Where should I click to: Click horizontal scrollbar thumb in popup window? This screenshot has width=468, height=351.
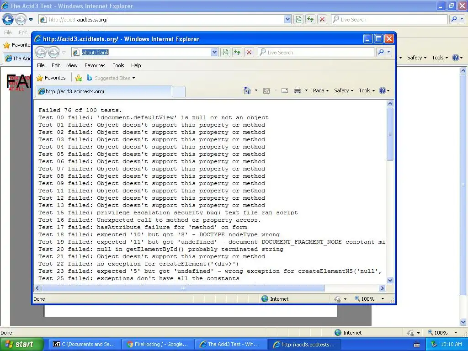183,288
